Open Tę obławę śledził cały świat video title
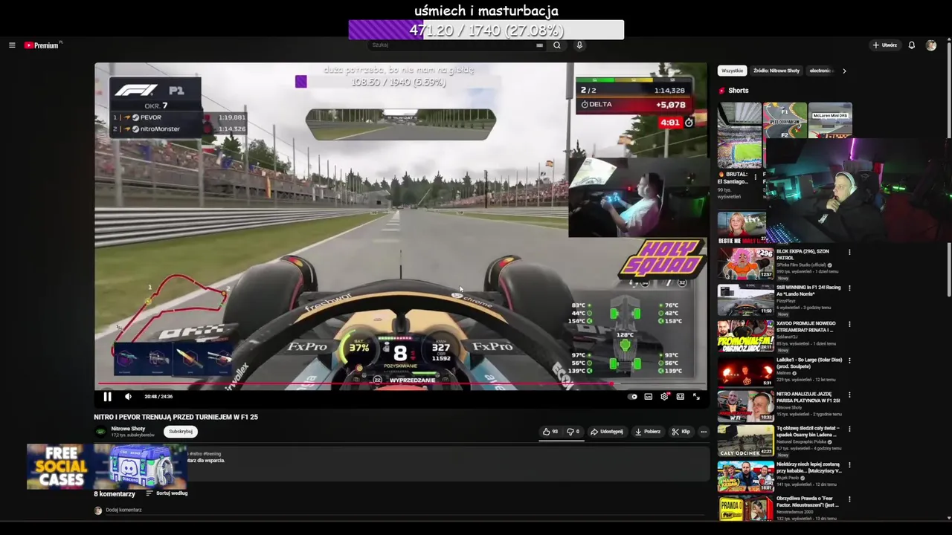 (x=808, y=432)
